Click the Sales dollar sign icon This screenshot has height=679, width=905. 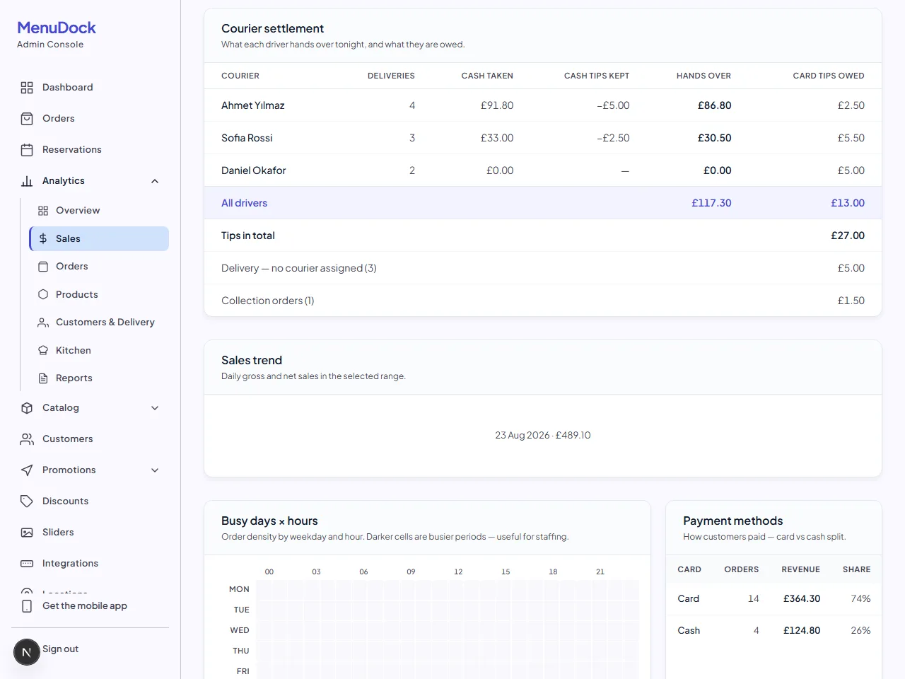pos(43,239)
